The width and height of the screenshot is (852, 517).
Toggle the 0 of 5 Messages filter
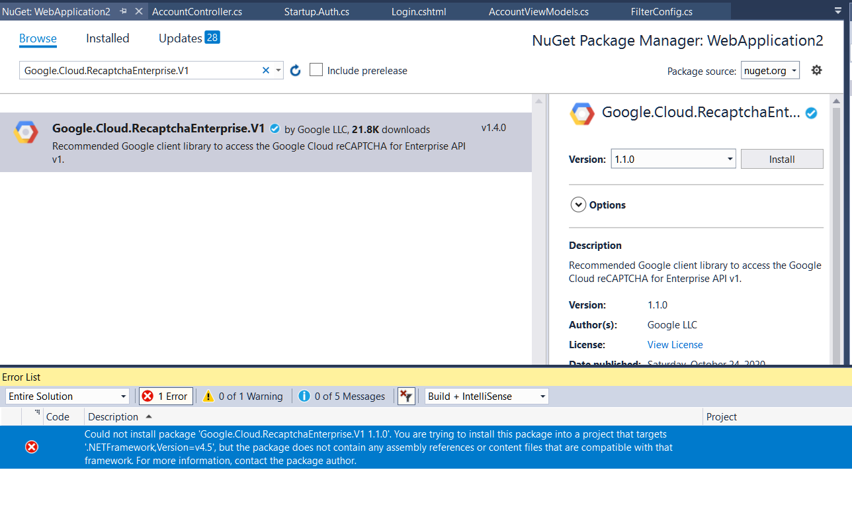(x=341, y=397)
